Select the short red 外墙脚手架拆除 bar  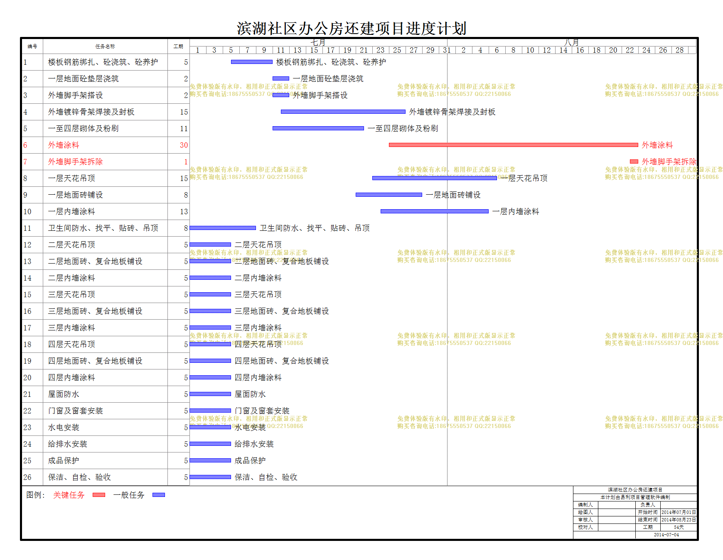click(x=634, y=161)
